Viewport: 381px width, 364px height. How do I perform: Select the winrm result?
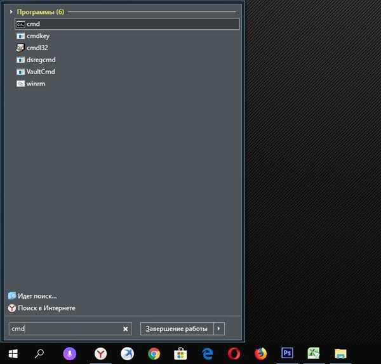tap(36, 84)
